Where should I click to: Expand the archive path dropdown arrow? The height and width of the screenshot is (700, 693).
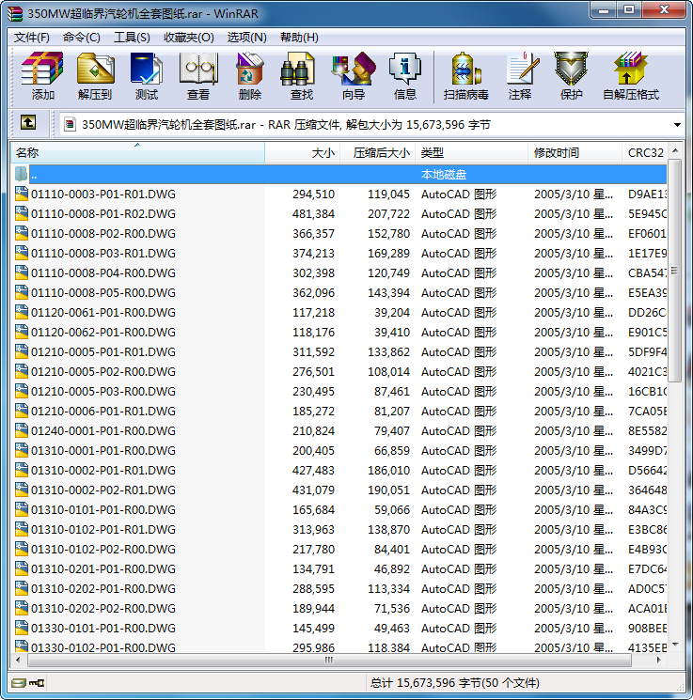coord(677,124)
